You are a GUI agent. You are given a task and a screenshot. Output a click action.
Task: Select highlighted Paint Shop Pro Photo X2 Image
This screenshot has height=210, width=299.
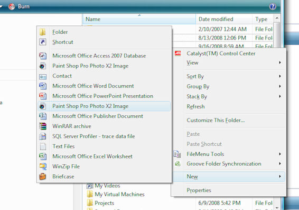point(104,106)
